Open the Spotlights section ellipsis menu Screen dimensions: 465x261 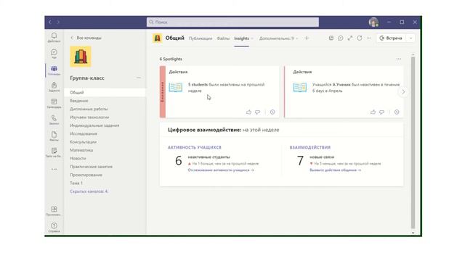[x=399, y=59]
